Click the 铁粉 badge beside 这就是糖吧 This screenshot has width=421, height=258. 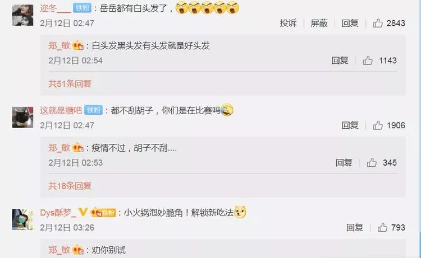93,110
